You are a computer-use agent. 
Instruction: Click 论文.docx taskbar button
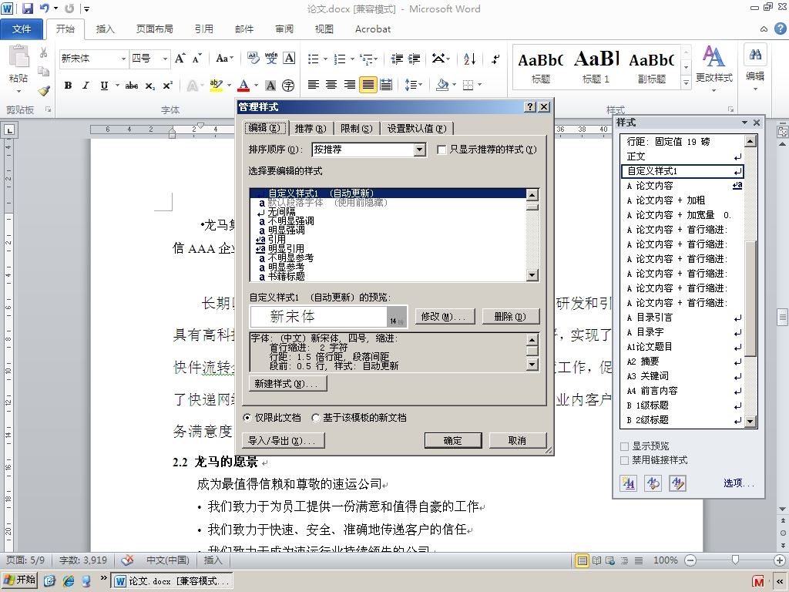pyautogui.click(x=172, y=581)
